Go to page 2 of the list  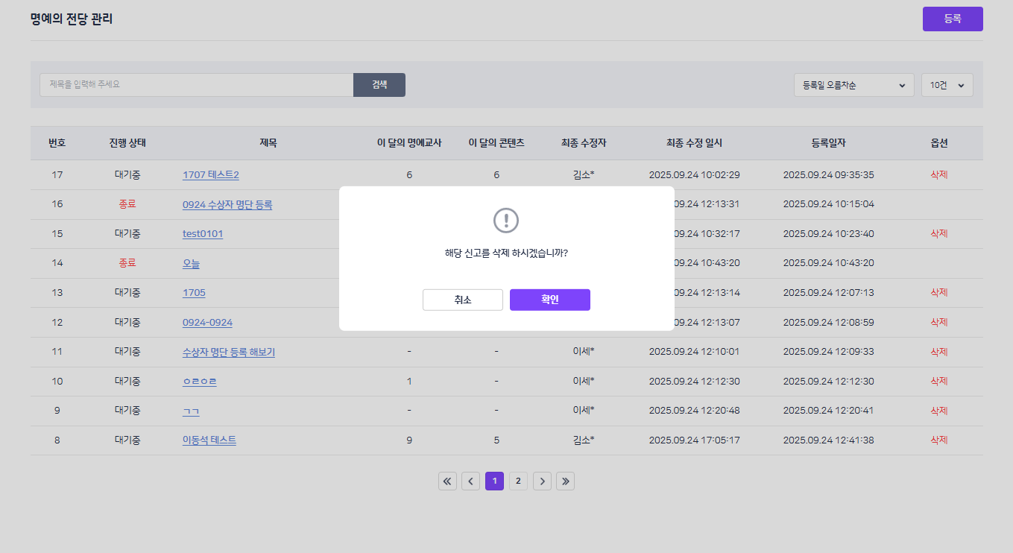[x=518, y=481]
